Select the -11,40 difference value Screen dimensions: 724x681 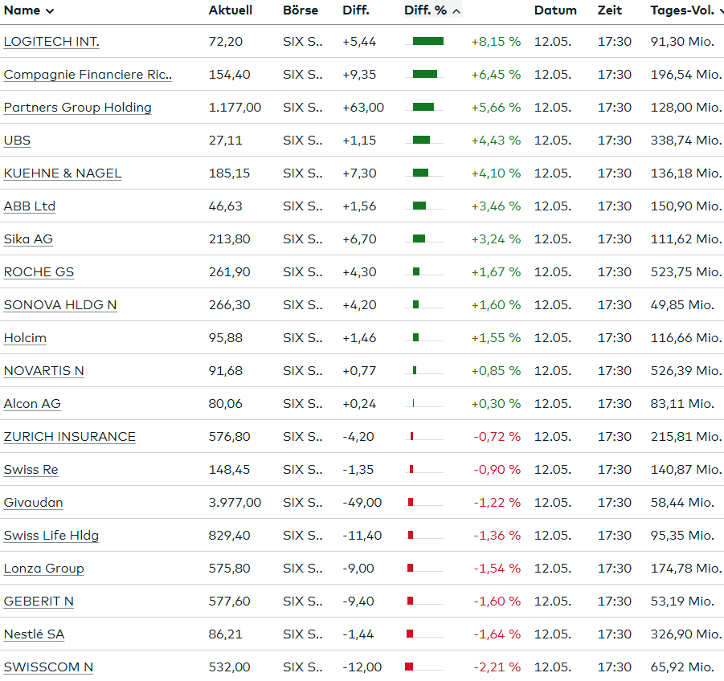362,535
